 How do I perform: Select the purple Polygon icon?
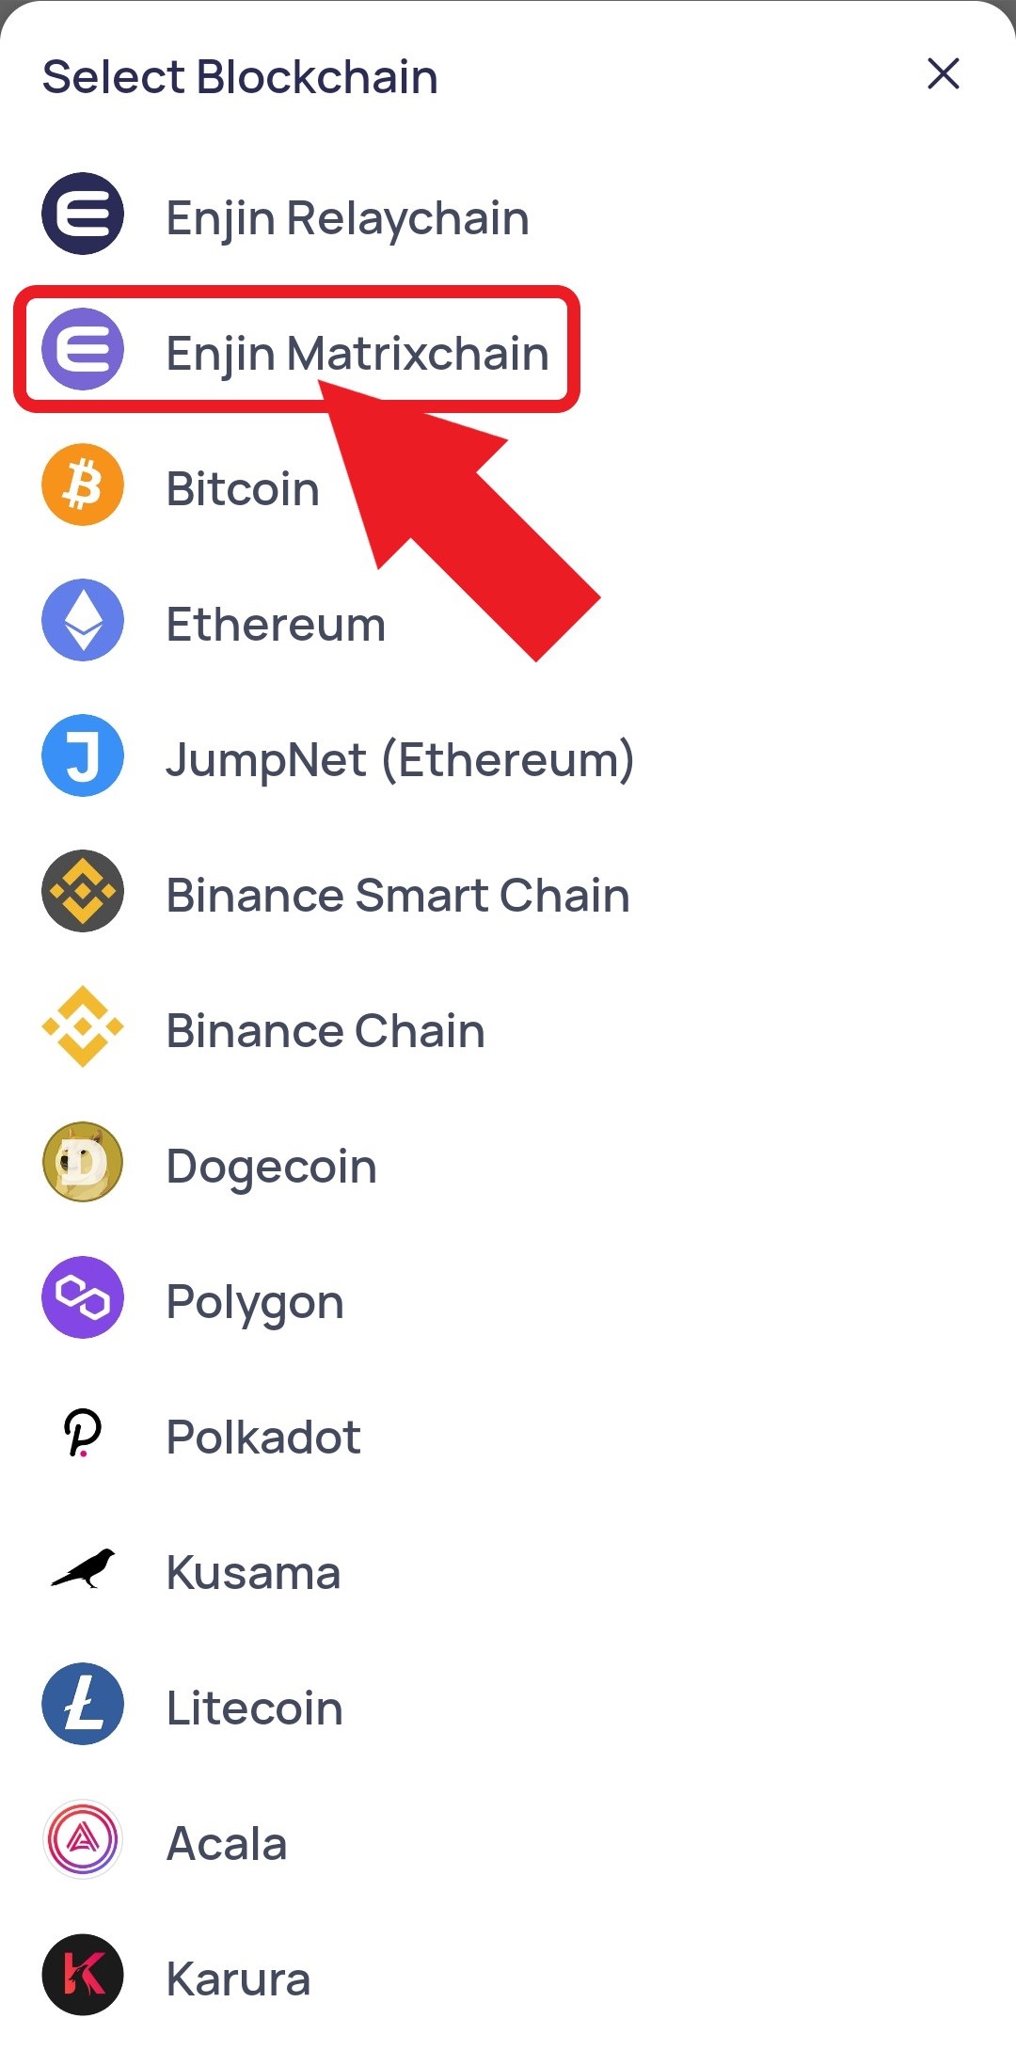83,1297
